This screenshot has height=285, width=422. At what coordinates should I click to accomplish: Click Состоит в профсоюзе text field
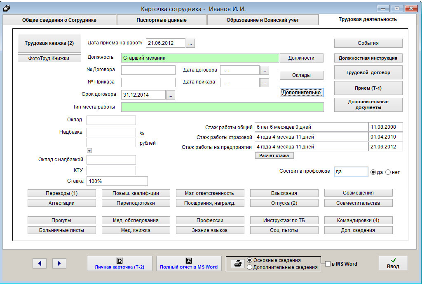351,172
